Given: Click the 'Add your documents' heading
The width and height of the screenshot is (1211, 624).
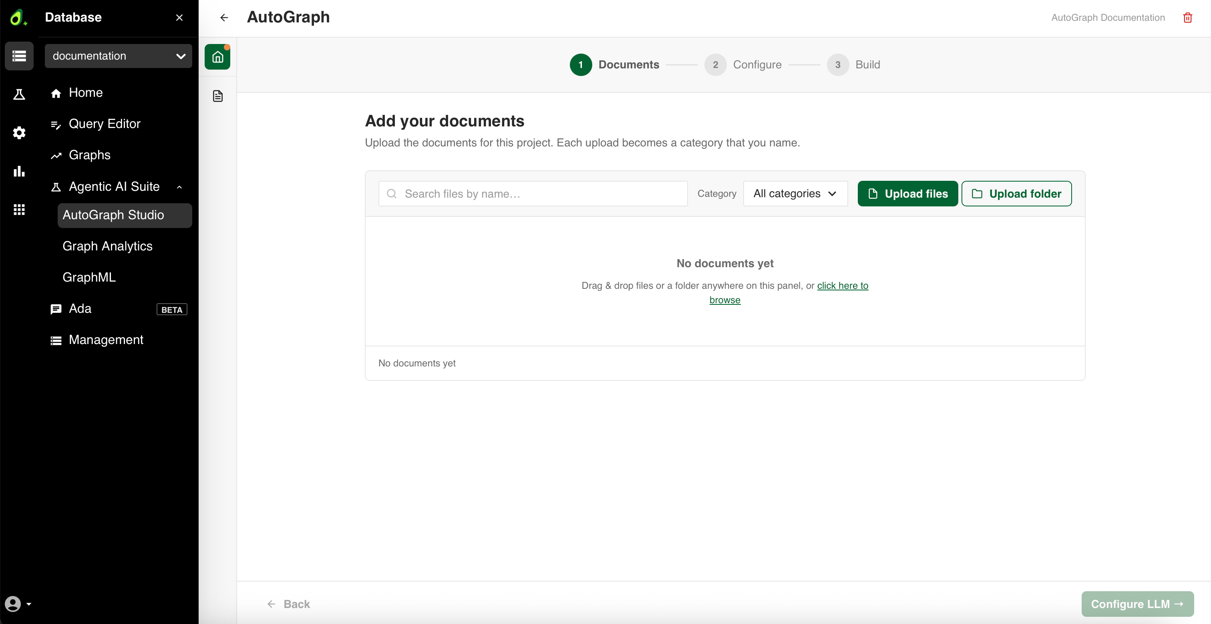Looking at the screenshot, I should click(444, 121).
